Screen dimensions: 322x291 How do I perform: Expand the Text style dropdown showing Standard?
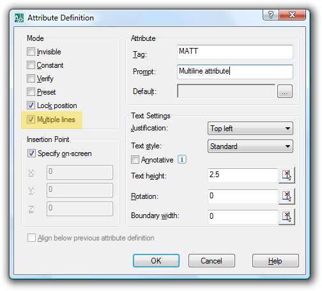(250, 146)
